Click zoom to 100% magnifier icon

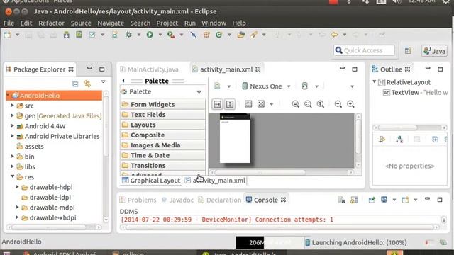tap(321, 104)
